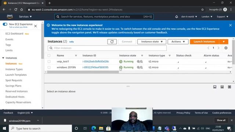Click the Info link beside Instances
This screenshot has width=235, height=132.
click(x=72, y=42)
